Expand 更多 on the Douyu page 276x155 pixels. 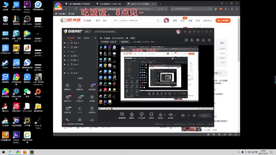pos(223,43)
